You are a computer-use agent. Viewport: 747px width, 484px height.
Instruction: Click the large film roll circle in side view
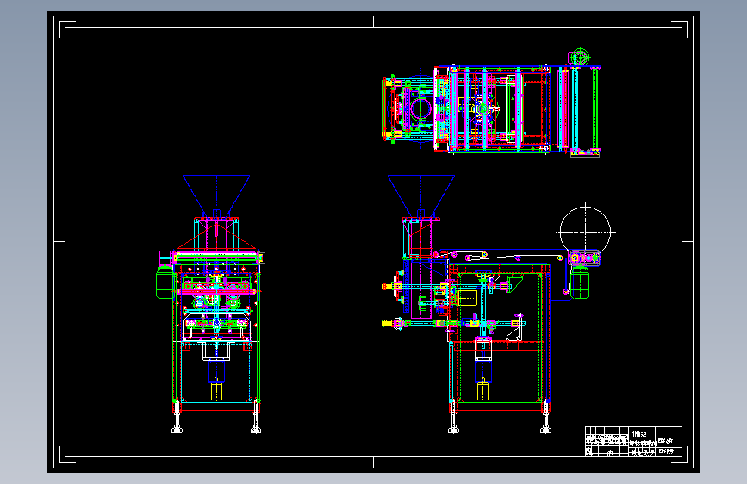[x=585, y=232]
